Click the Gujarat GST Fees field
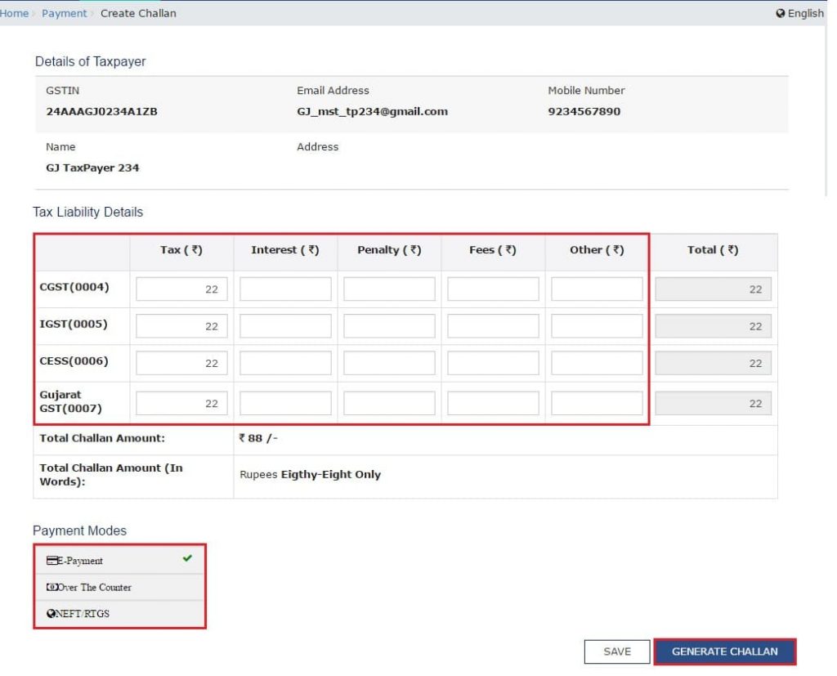This screenshot has height=676, width=837. click(x=492, y=402)
